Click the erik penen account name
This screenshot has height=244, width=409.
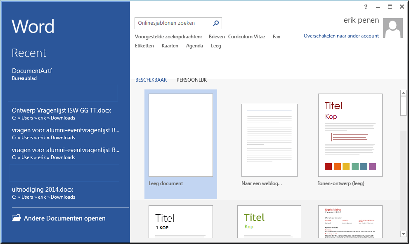pyautogui.click(x=361, y=20)
